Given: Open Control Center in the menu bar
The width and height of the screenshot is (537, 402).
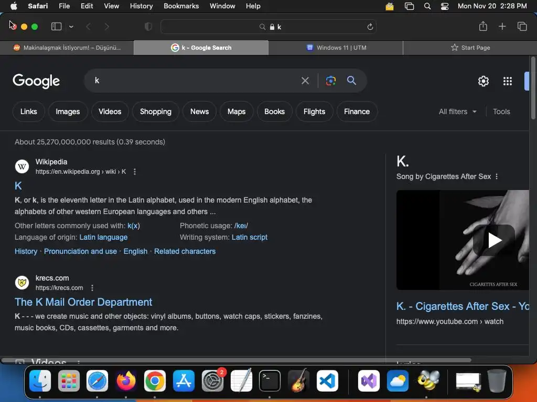Looking at the screenshot, I should (445, 6).
